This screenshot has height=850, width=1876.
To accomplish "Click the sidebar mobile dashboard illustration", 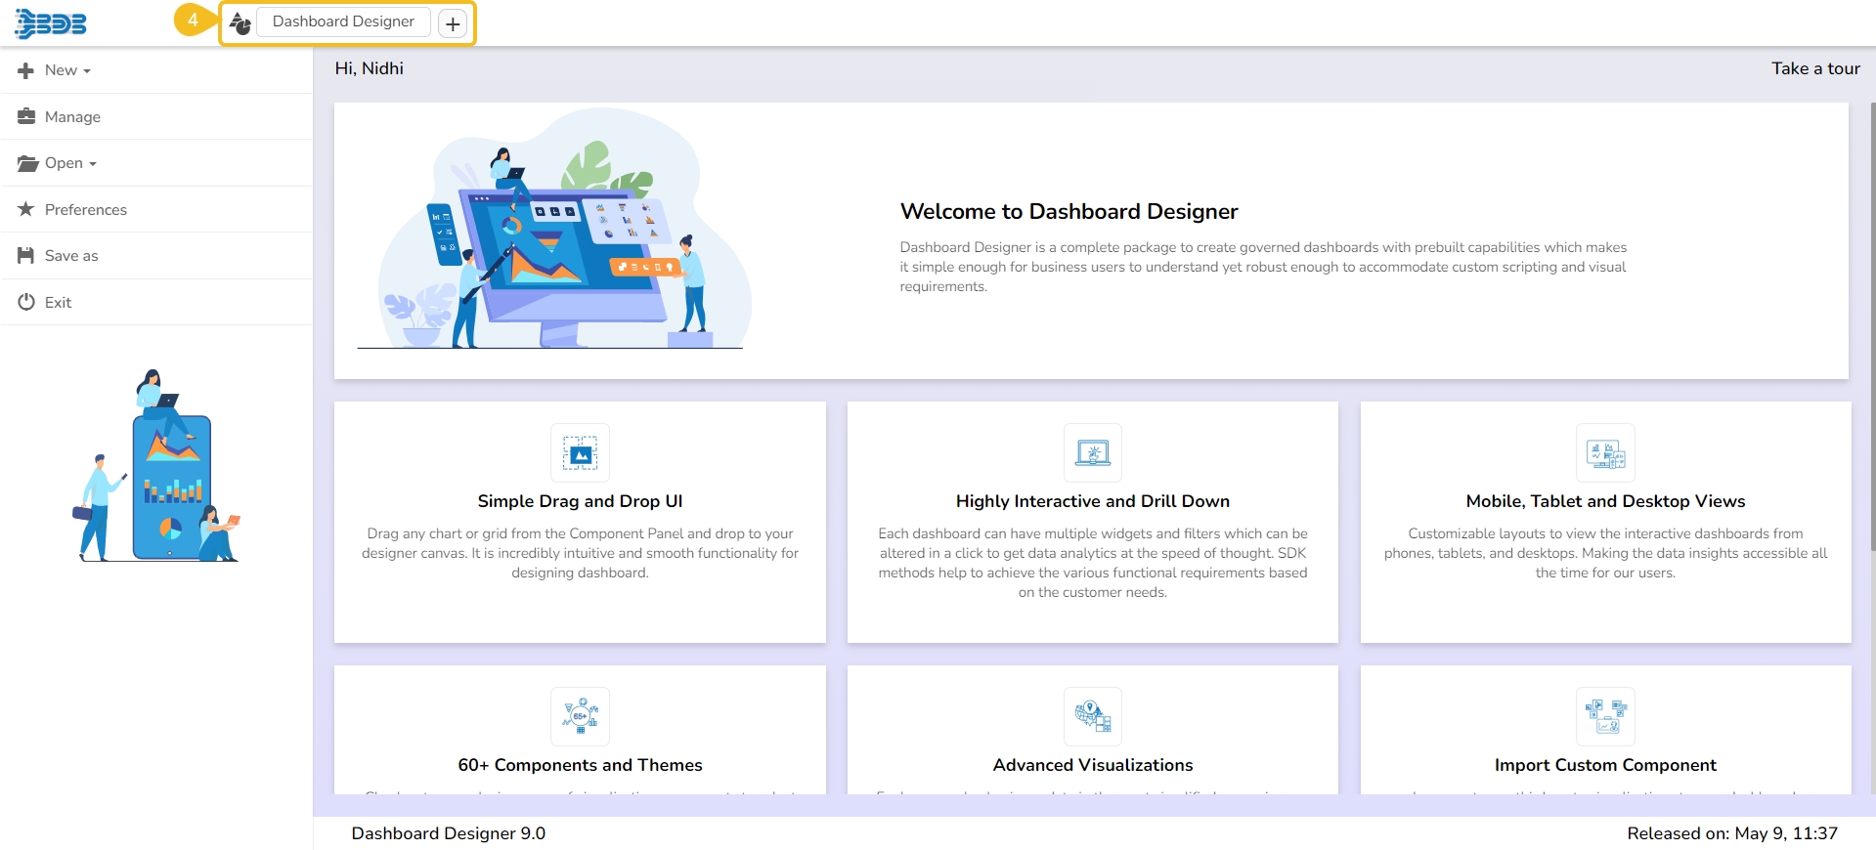I will click(x=157, y=467).
